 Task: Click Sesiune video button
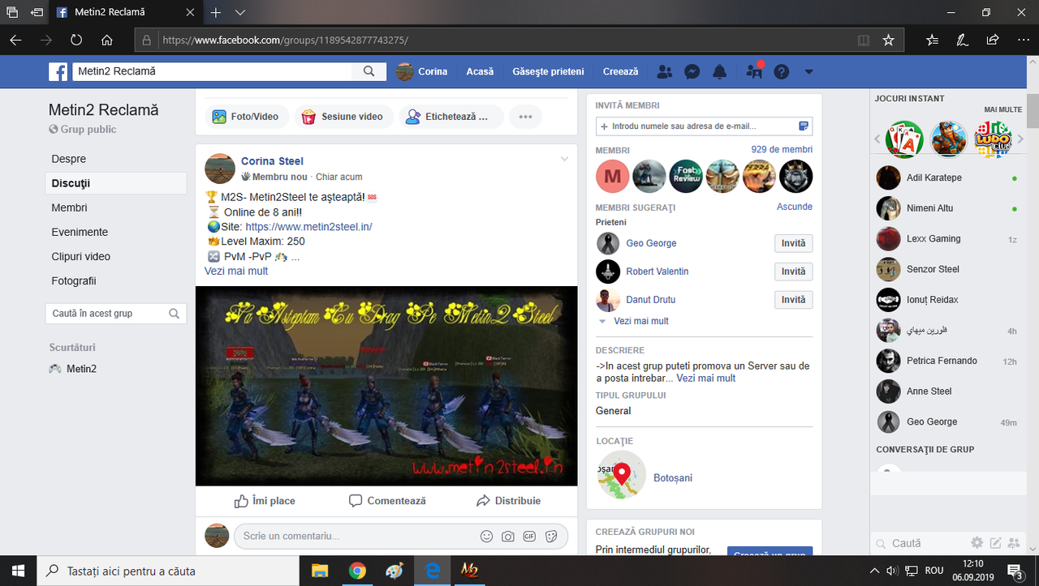point(344,117)
